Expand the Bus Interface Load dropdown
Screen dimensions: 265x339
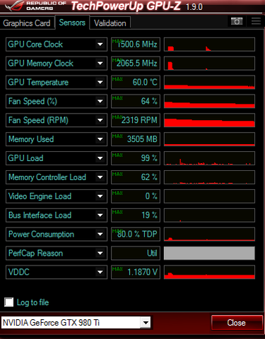[100, 215]
